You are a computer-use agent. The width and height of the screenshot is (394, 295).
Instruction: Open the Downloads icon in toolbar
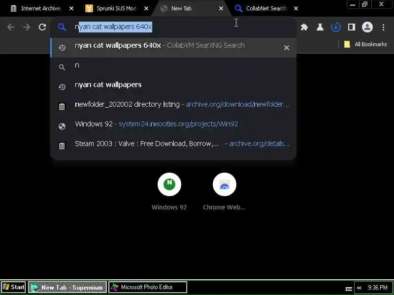coord(336,27)
